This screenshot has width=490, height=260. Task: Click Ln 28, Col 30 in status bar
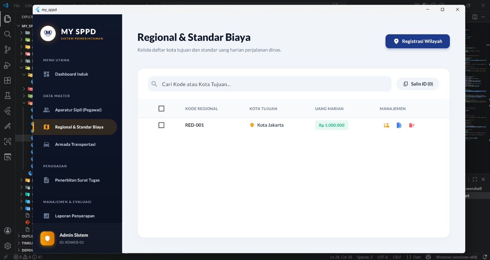[x=341, y=257]
